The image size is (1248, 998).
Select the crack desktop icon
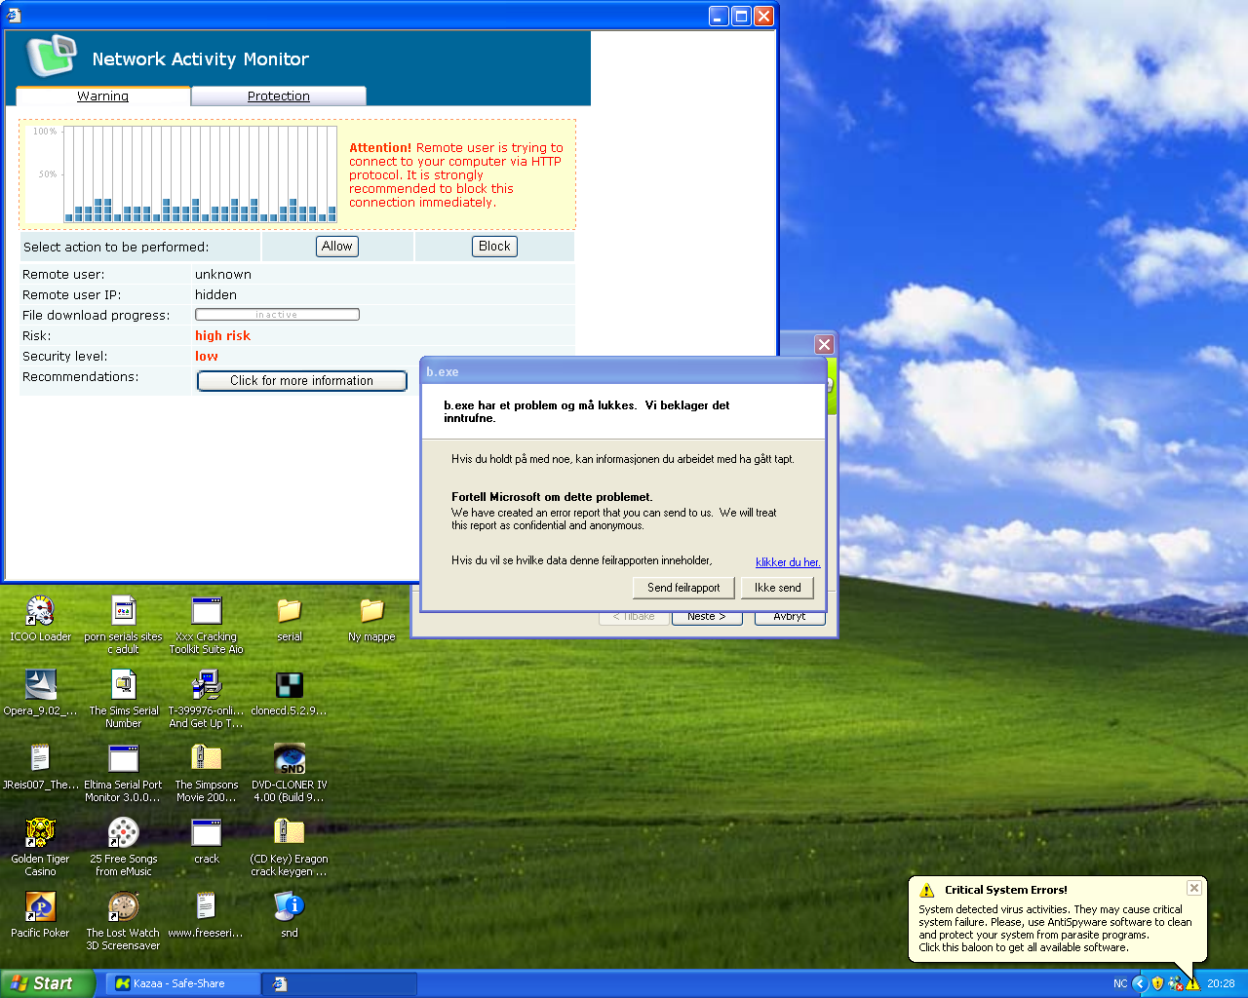click(207, 841)
